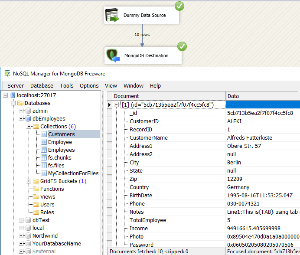Click the Country value Germany
300x255 pixels.
[x=238, y=187]
